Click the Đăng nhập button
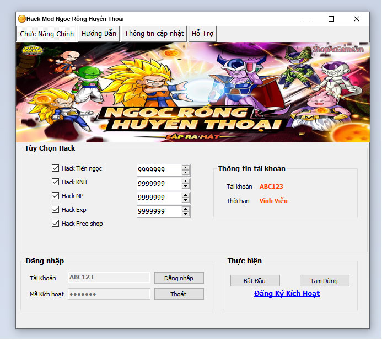 click(179, 278)
